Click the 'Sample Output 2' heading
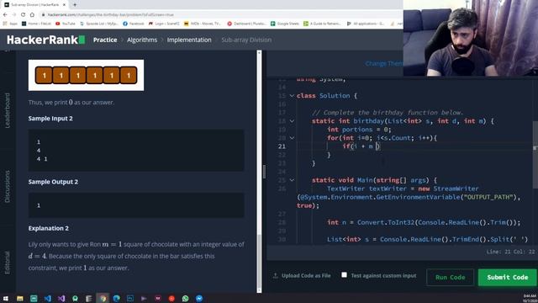 [53, 182]
